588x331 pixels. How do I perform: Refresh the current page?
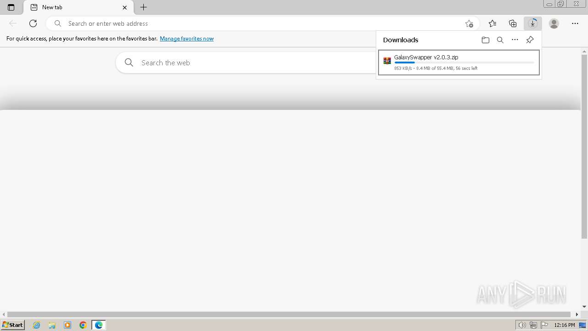pyautogui.click(x=33, y=23)
